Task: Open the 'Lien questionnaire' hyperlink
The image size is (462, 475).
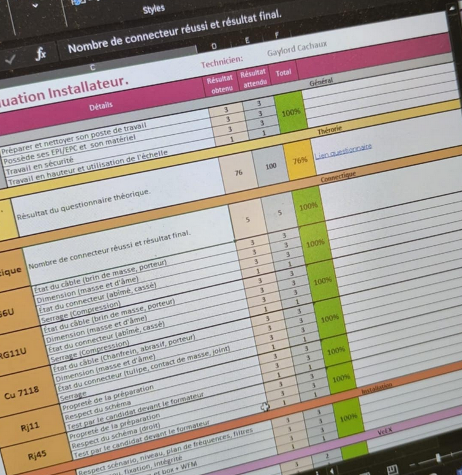Action: click(x=343, y=151)
